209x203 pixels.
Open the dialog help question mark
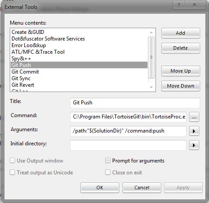(x=179, y=5)
